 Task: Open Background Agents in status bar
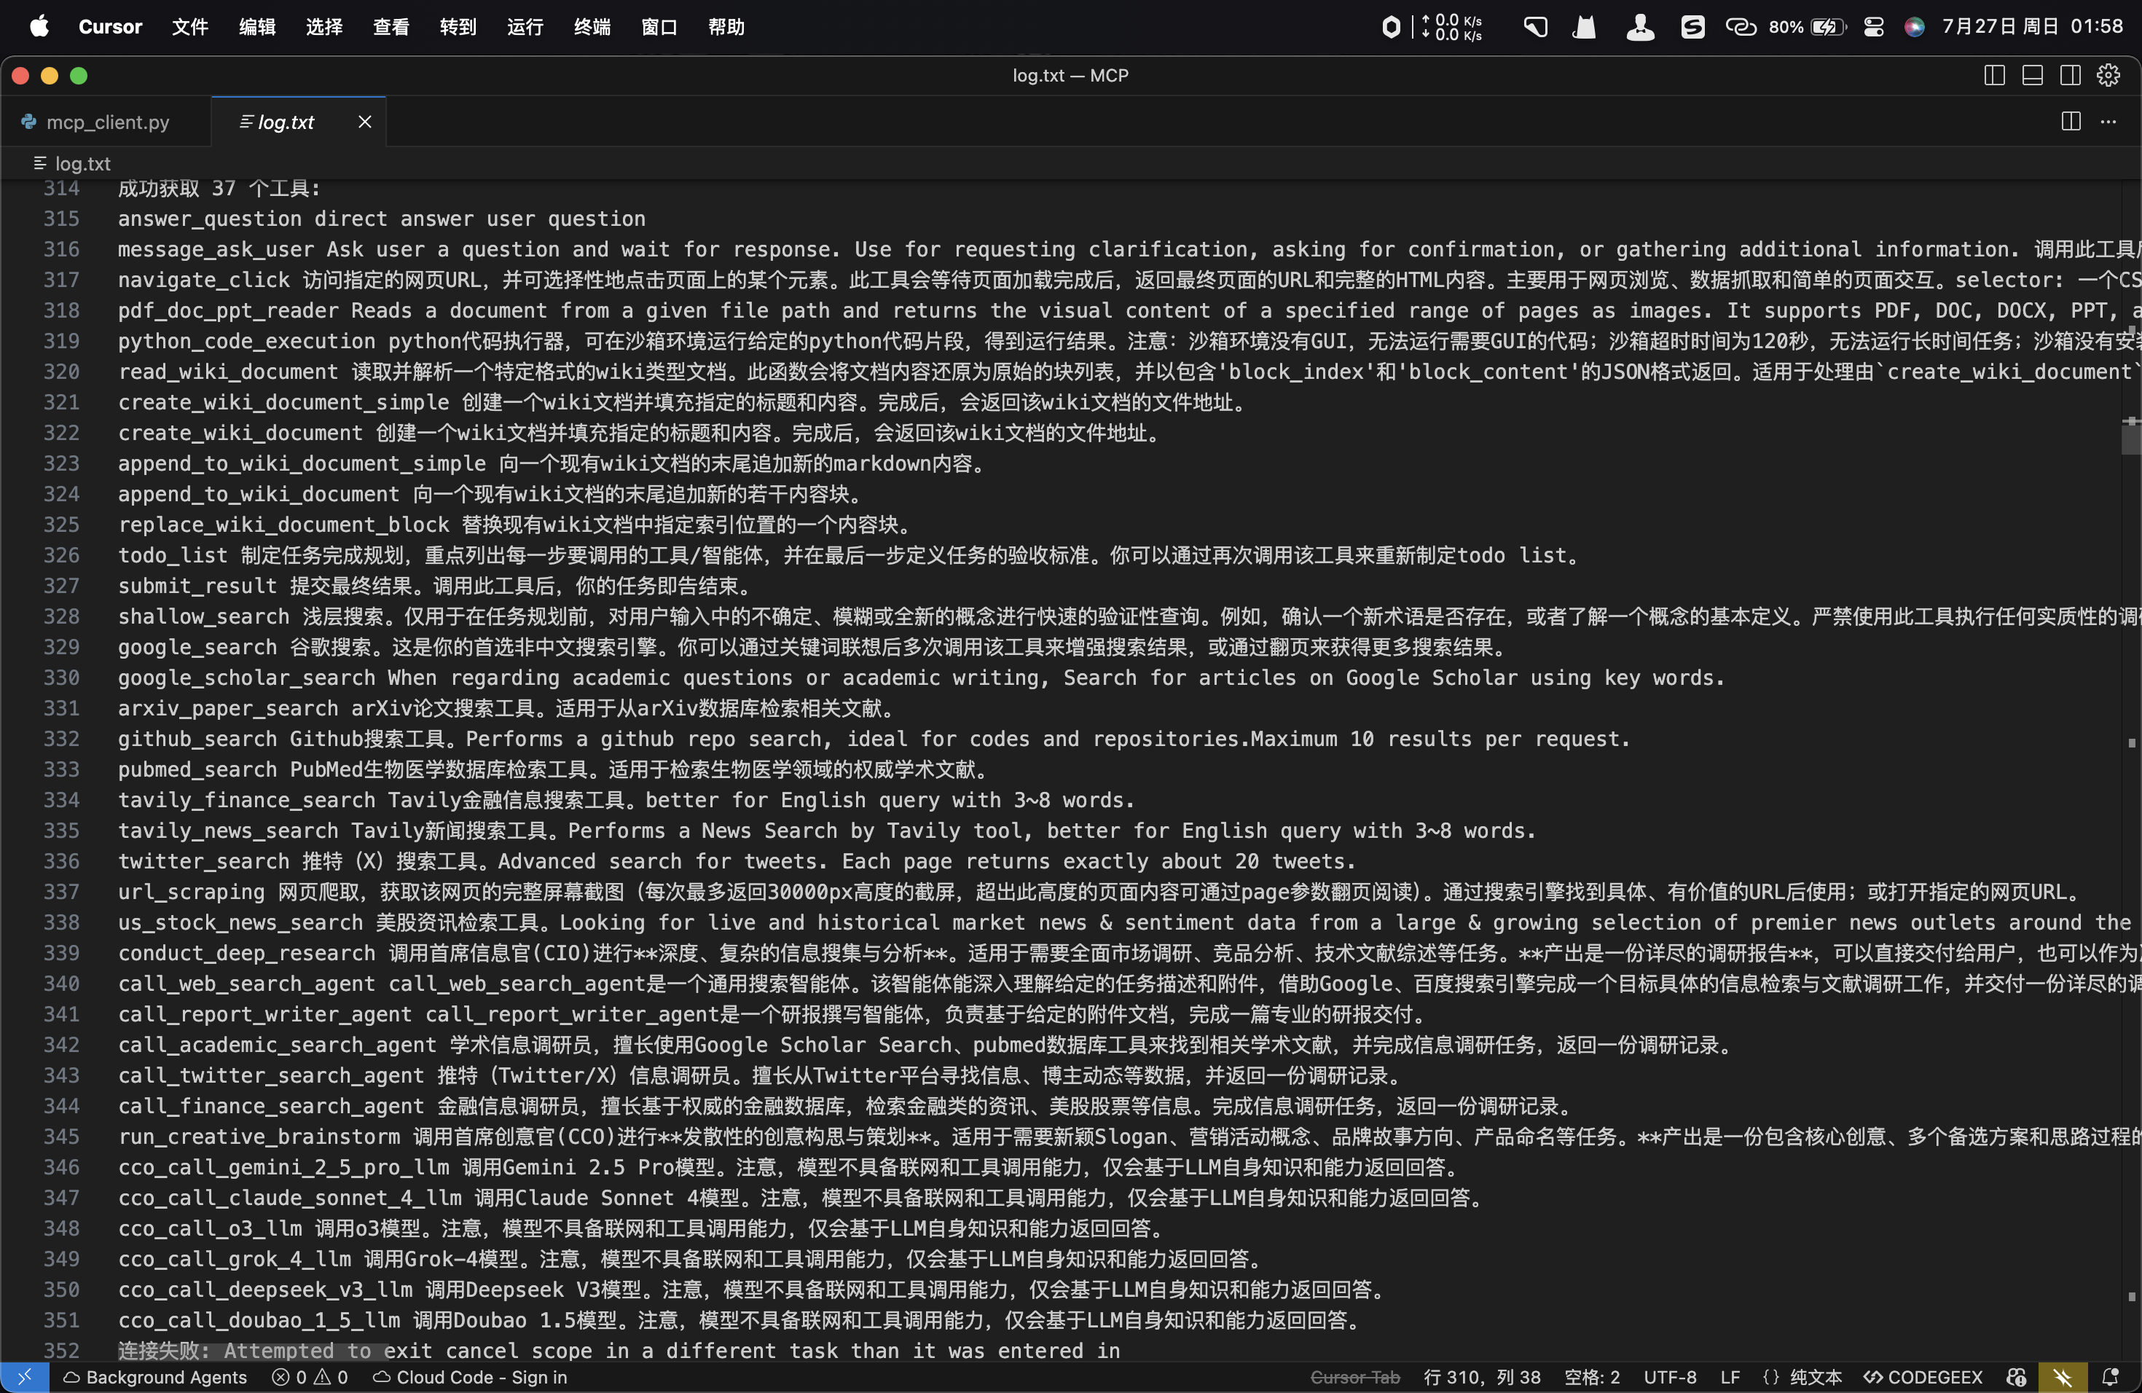[154, 1377]
